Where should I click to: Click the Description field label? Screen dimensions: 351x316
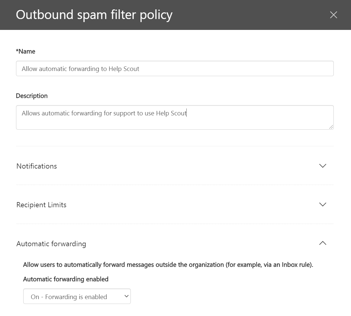pos(32,96)
